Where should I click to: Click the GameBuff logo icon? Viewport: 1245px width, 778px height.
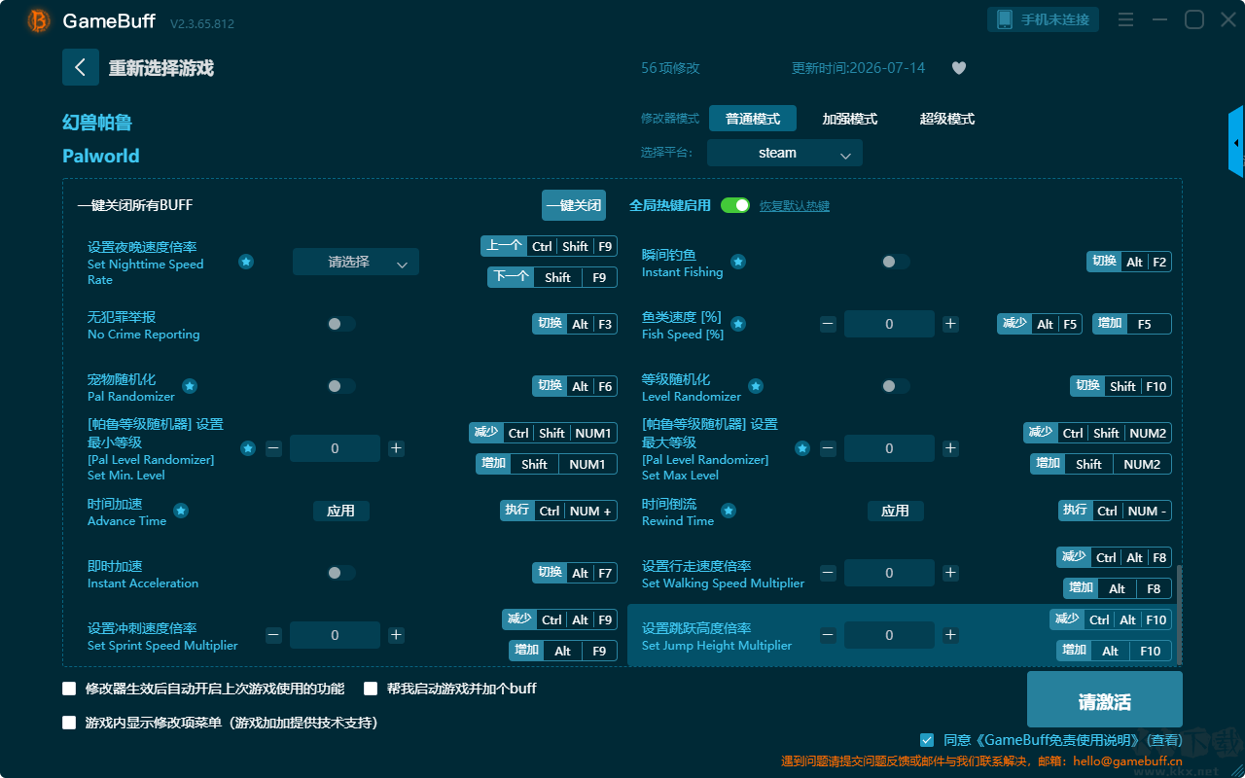click(39, 20)
